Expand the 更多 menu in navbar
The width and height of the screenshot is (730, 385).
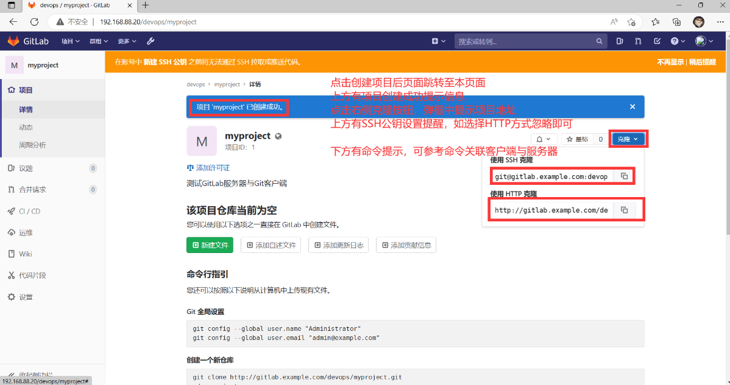pyautogui.click(x=127, y=41)
